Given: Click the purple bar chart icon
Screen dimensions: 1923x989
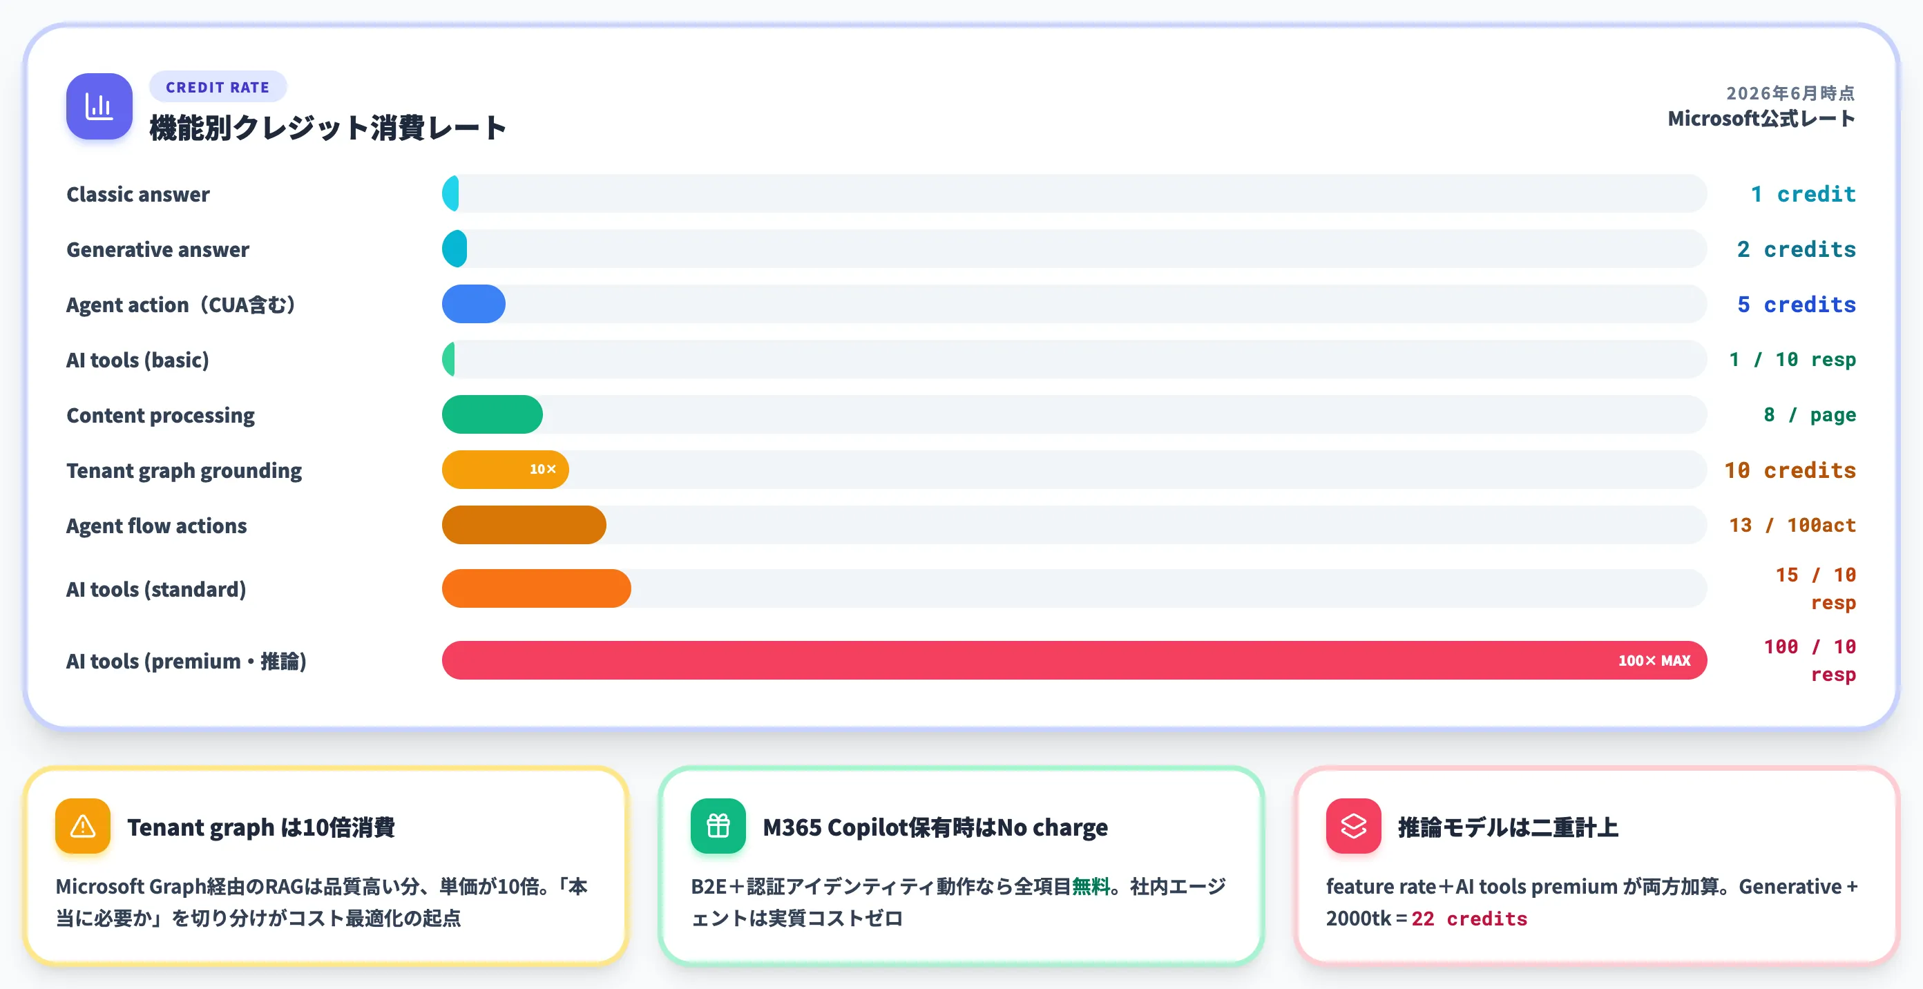Looking at the screenshot, I should [x=99, y=106].
